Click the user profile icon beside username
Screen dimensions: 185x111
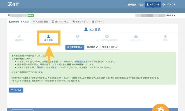coord(9,15)
